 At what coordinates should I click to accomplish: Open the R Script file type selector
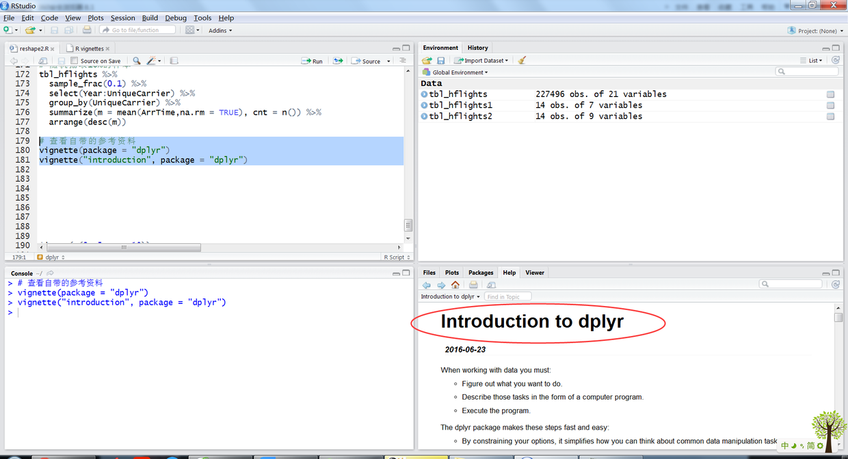(397, 258)
